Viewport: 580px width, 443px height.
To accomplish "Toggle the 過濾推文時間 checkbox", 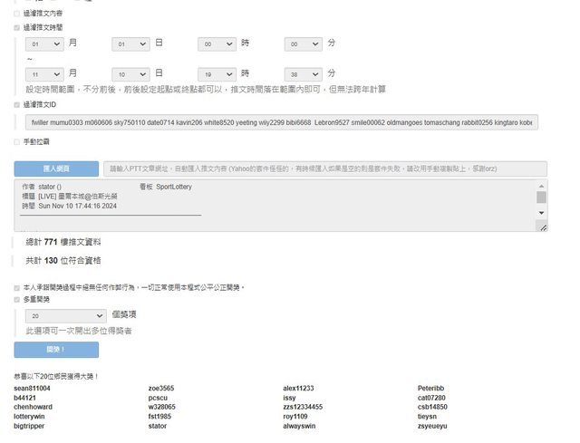I will 16,28.
